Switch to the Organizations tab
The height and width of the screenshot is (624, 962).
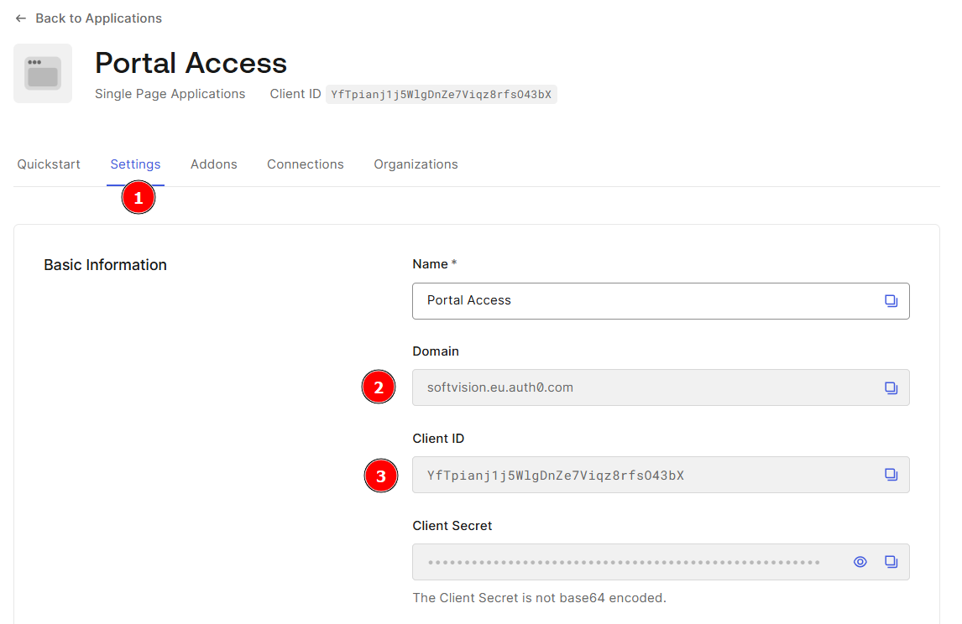click(416, 164)
